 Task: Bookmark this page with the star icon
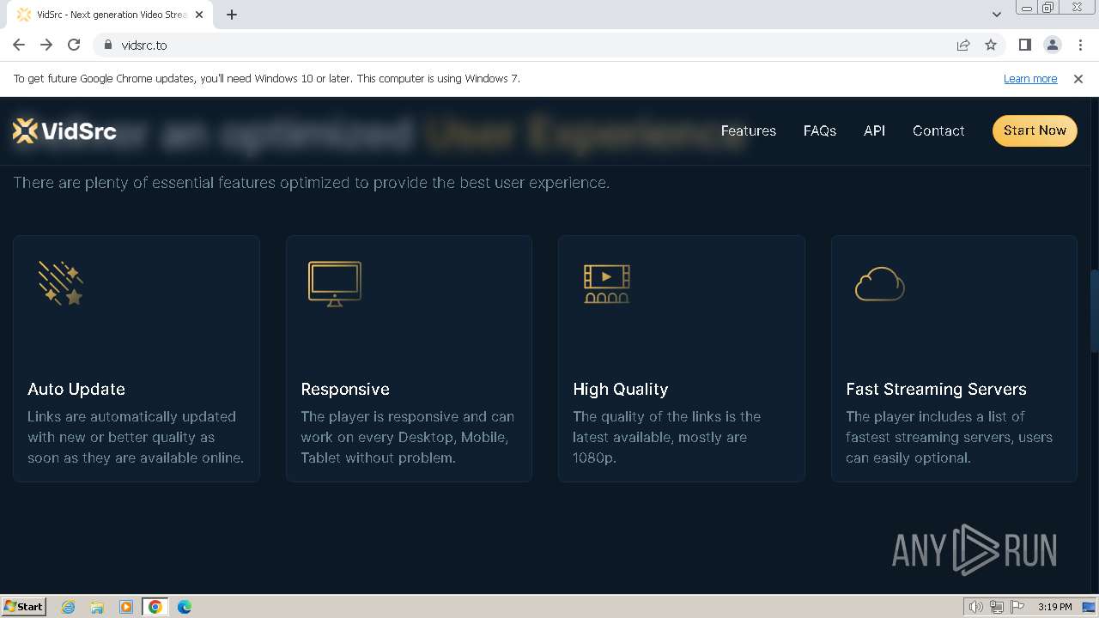(x=991, y=45)
